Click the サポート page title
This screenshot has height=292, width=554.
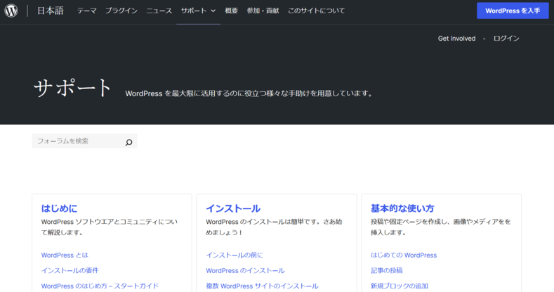click(x=72, y=88)
